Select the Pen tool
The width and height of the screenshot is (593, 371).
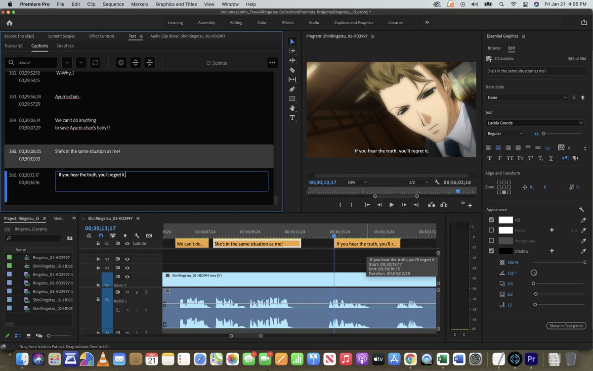pyautogui.click(x=292, y=89)
